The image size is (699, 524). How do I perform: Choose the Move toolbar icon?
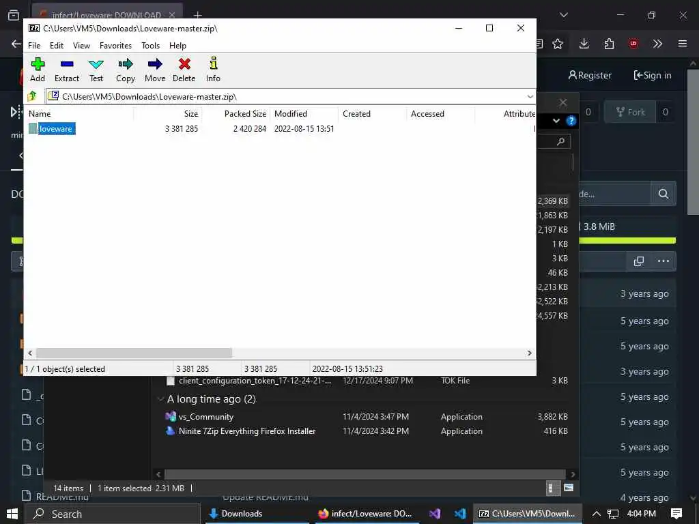[155, 70]
